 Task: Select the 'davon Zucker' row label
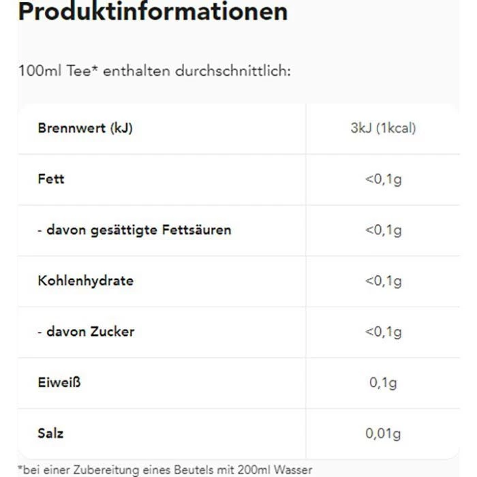pos(86,332)
